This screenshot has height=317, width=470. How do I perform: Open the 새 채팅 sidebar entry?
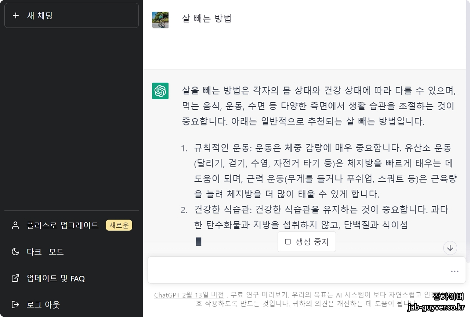coord(72,15)
